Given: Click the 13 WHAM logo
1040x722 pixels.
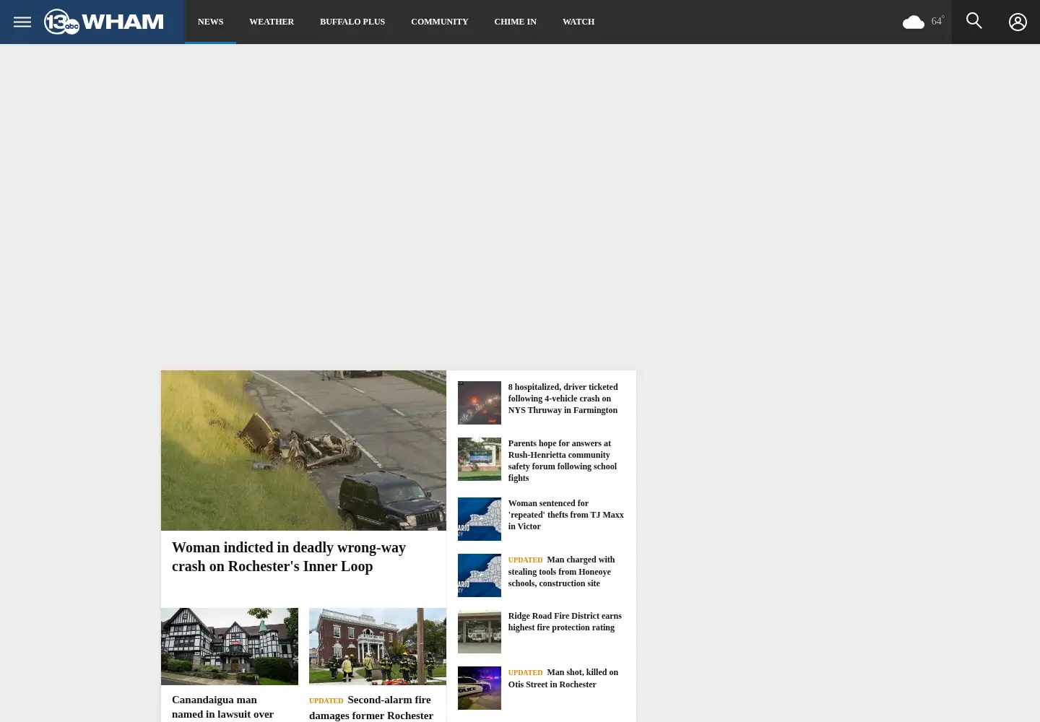Looking at the screenshot, I should pos(104,22).
